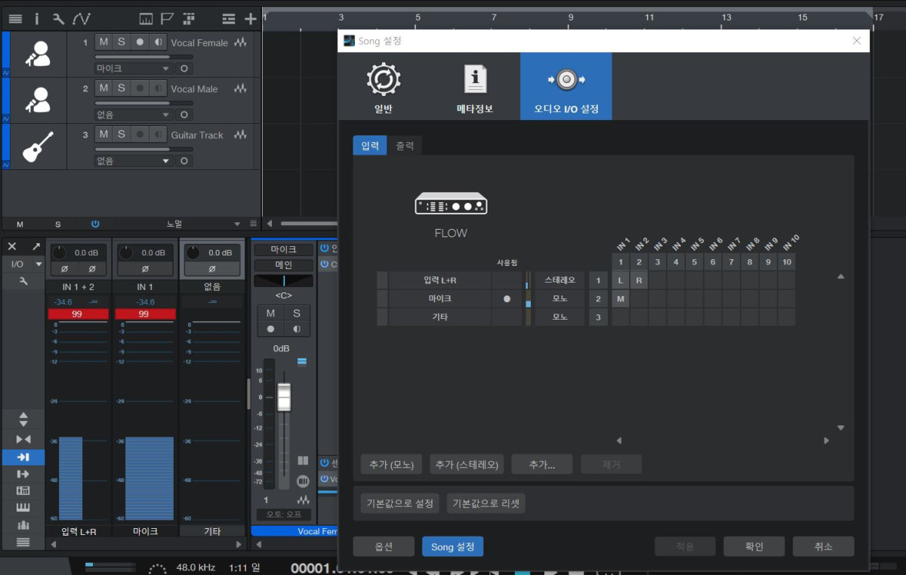Click the IN 3 cell in third input row
The image size is (906, 575).
point(657,317)
